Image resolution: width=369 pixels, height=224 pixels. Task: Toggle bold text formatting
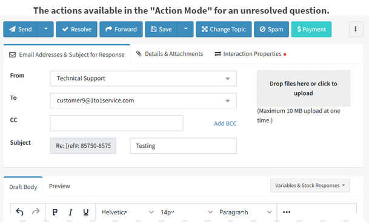[55, 212]
